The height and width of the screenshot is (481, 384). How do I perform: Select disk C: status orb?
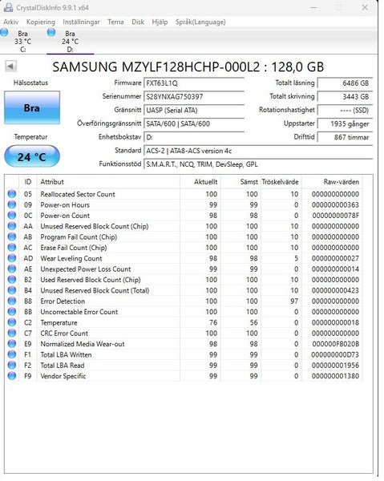coord(4,32)
